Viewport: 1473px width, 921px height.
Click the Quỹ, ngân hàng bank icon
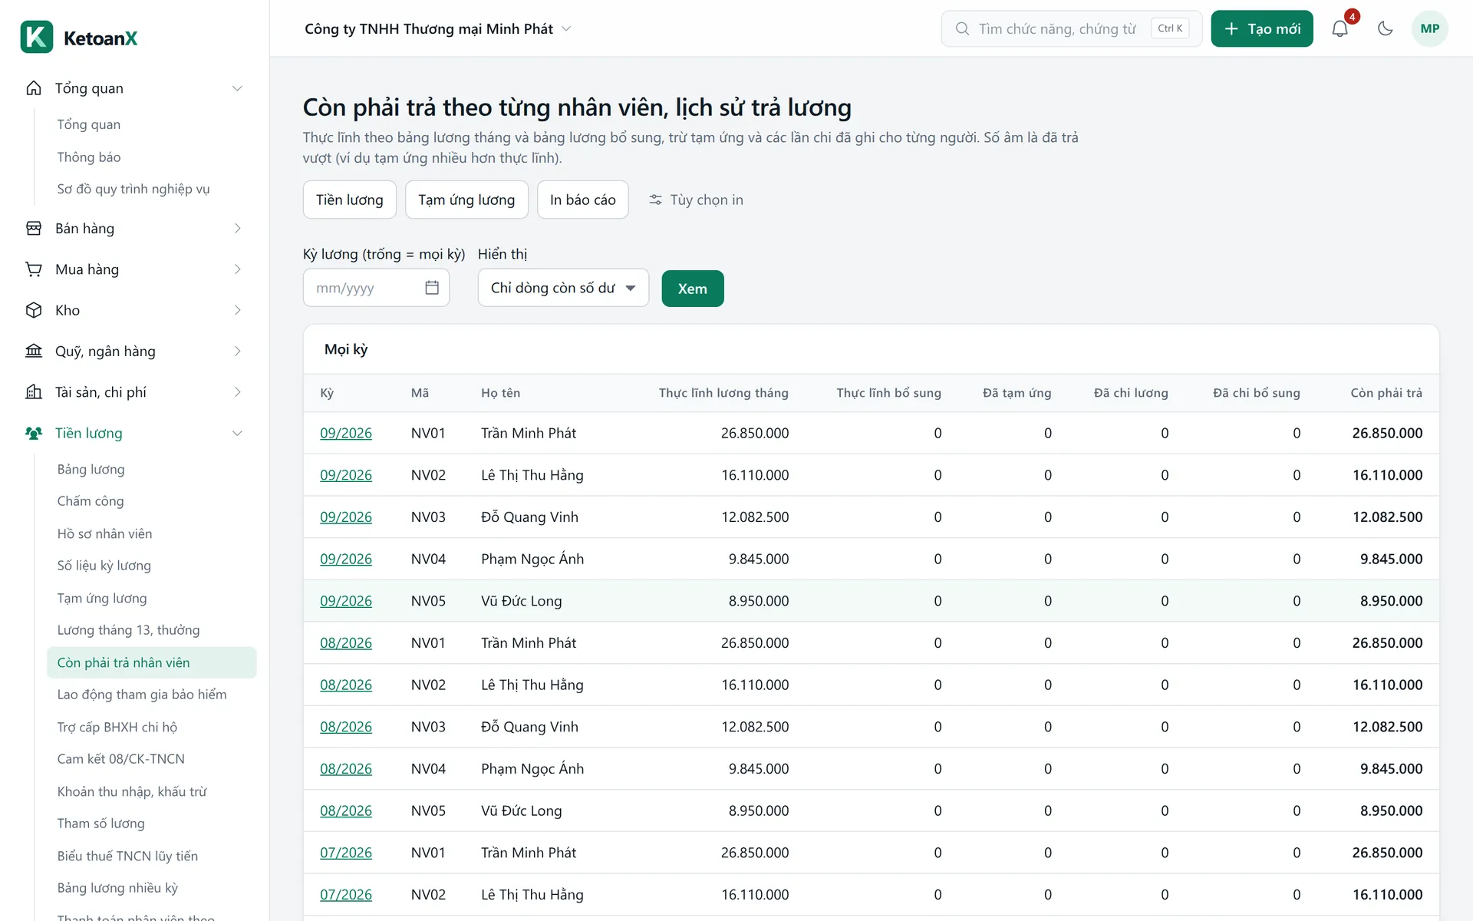(x=34, y=352)
